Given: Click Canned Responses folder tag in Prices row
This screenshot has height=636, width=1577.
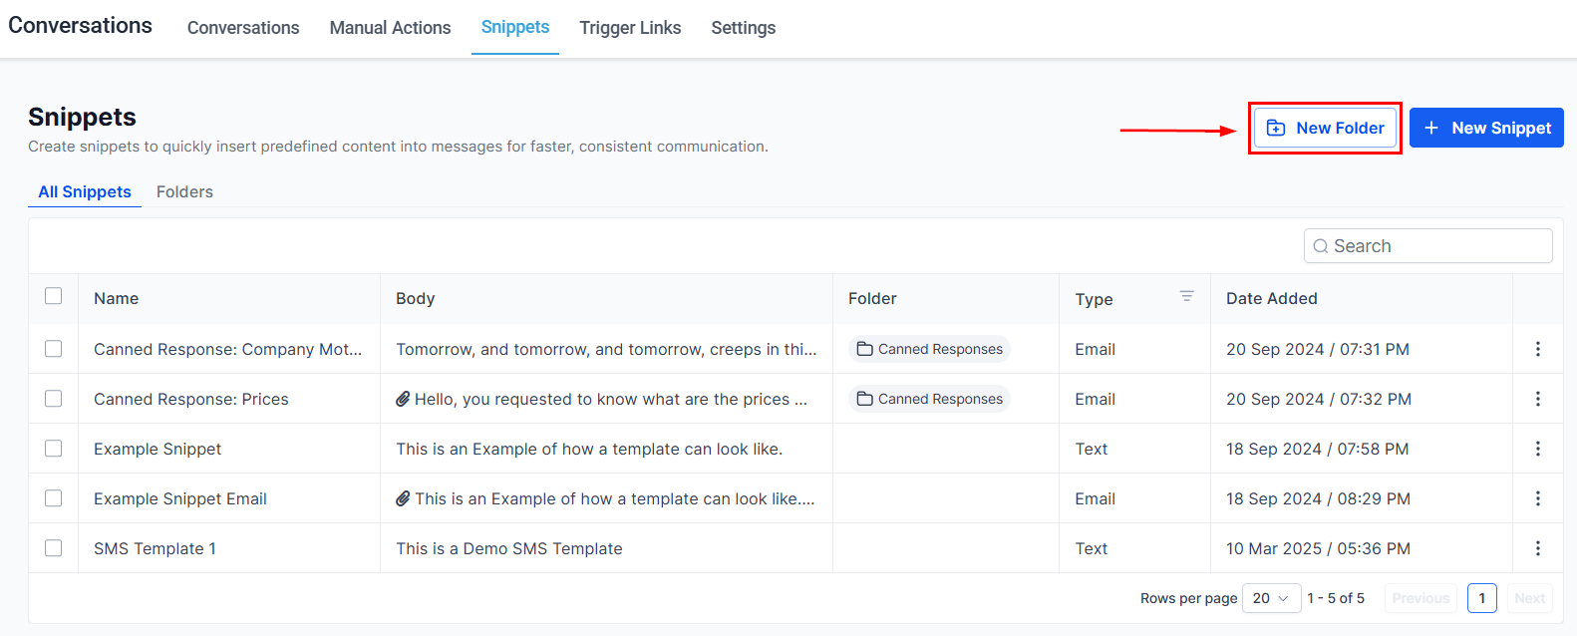Looking at the screenshot, I should pyautogui.click(x=930, y=399).
